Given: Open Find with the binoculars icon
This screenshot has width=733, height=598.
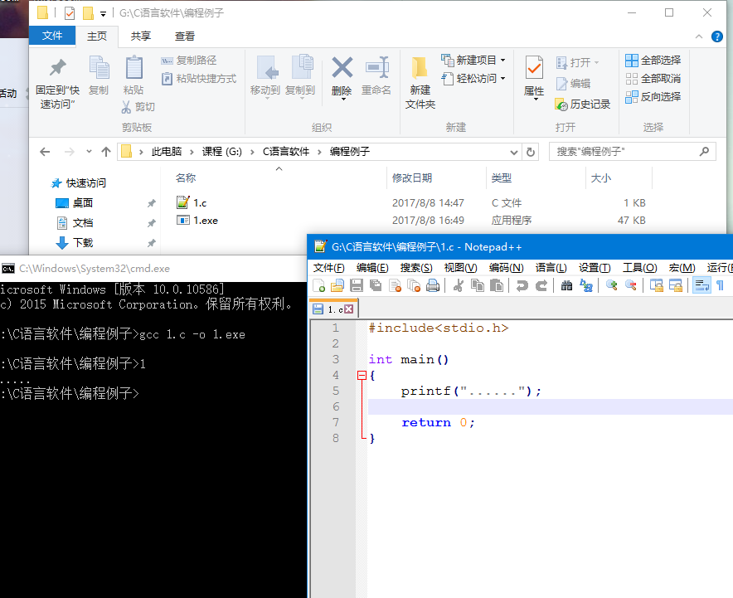Looking at the screenshot, I should (567, 285).
